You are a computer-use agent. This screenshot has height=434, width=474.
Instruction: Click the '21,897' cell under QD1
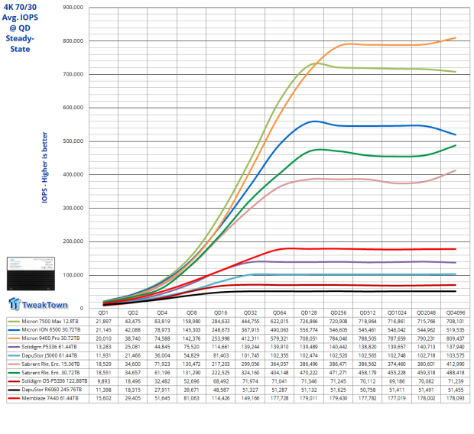(103, 322)
